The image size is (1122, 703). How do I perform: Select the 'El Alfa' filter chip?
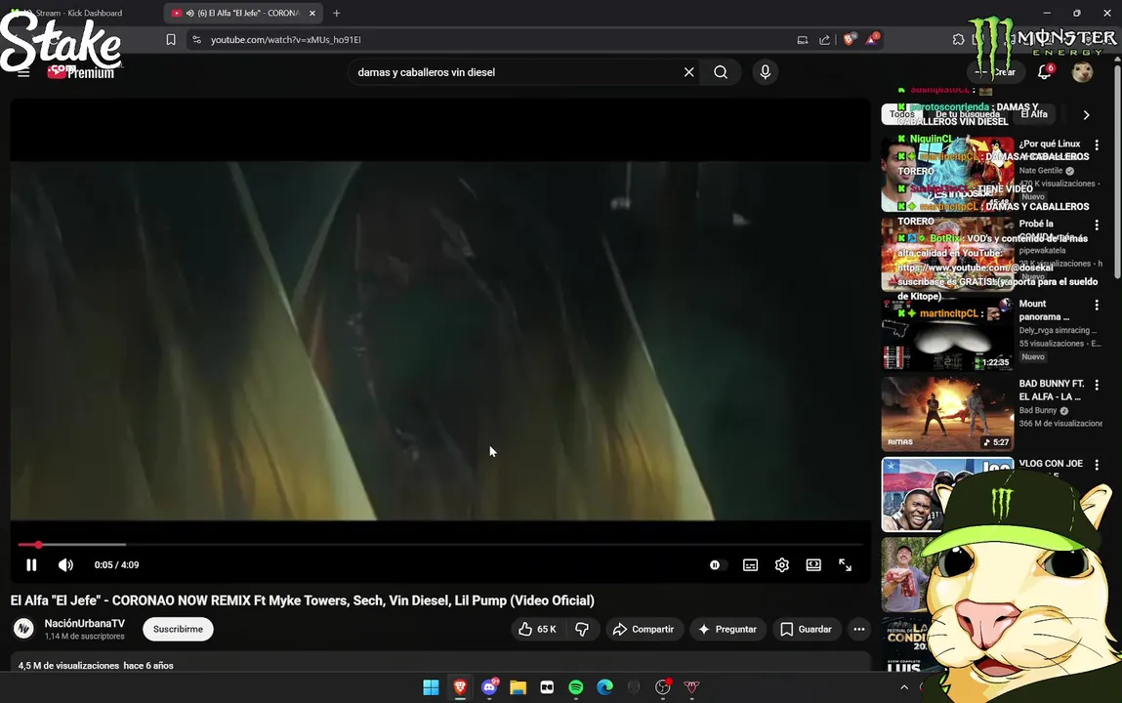[x=1034, y=114]
